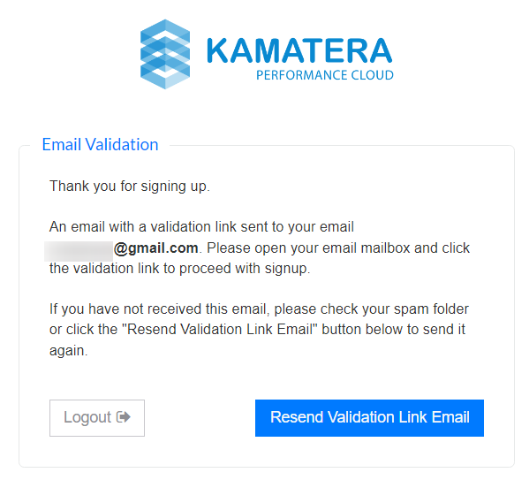Click 'the validation link to proceed with signup' line

pos(180,269)
